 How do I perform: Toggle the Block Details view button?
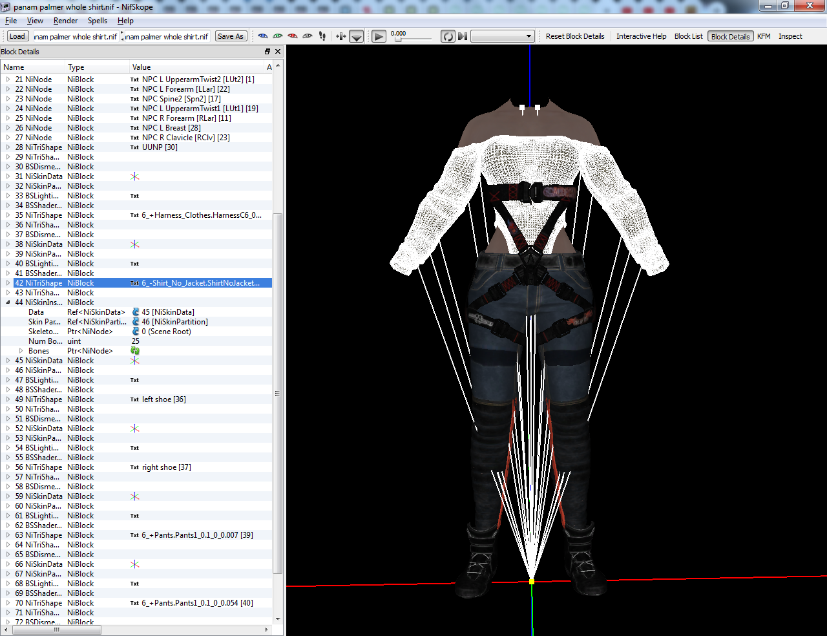731,36
